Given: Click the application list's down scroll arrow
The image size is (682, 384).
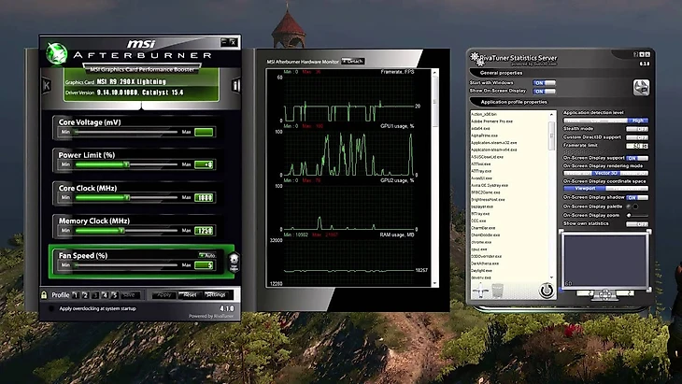Looking at the screenshot, I should 551,277.
